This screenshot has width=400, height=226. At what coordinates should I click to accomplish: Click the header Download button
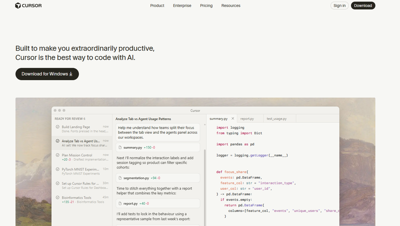(x=363, y=6)
